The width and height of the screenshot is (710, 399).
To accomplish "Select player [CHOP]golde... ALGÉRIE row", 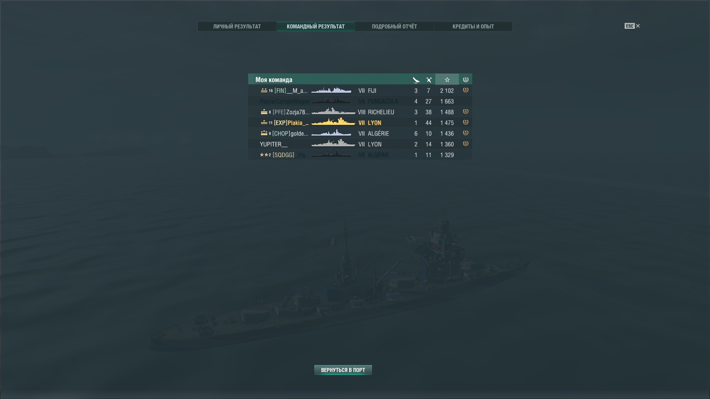I will tap(360, 133).
